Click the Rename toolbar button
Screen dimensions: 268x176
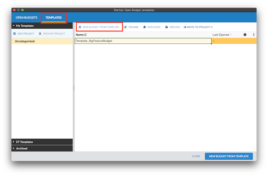[131, 27]
